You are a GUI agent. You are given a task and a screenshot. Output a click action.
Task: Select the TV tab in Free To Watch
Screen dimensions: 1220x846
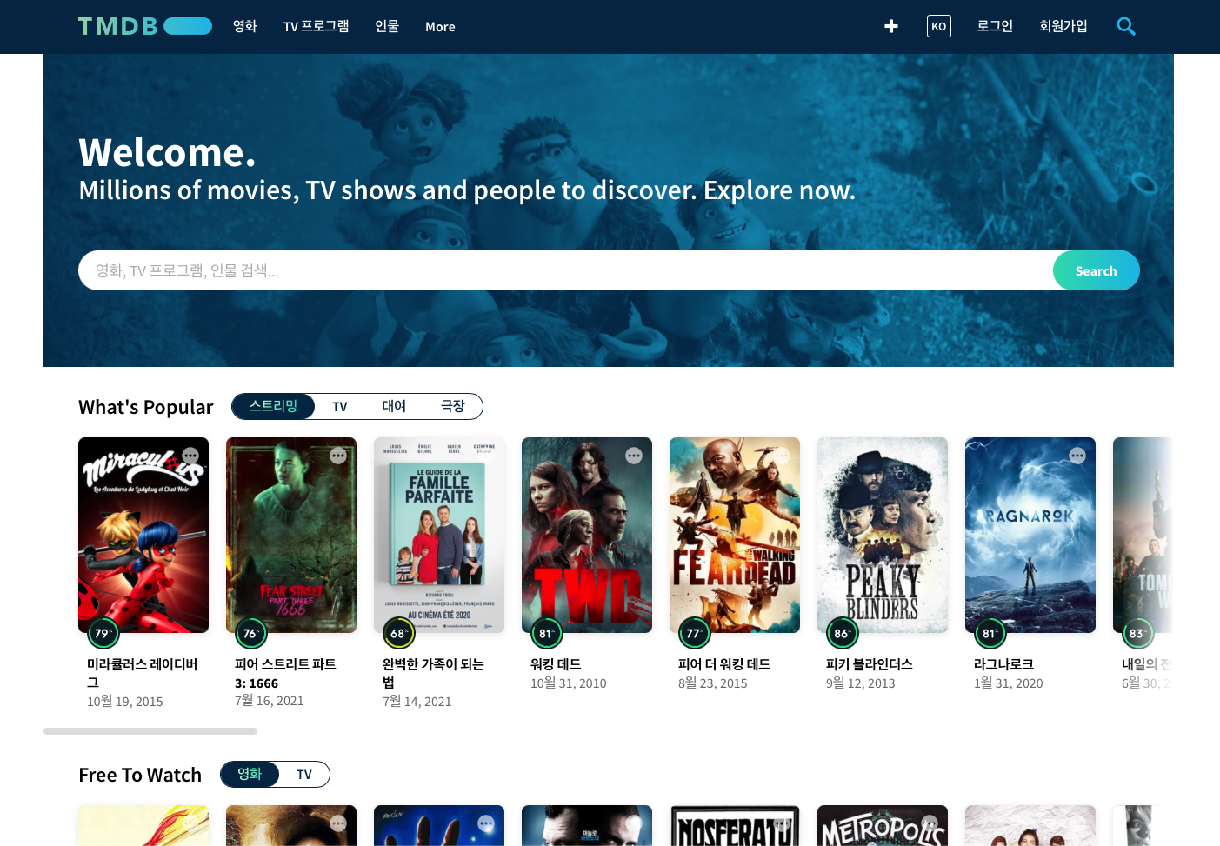pos(304,774)
